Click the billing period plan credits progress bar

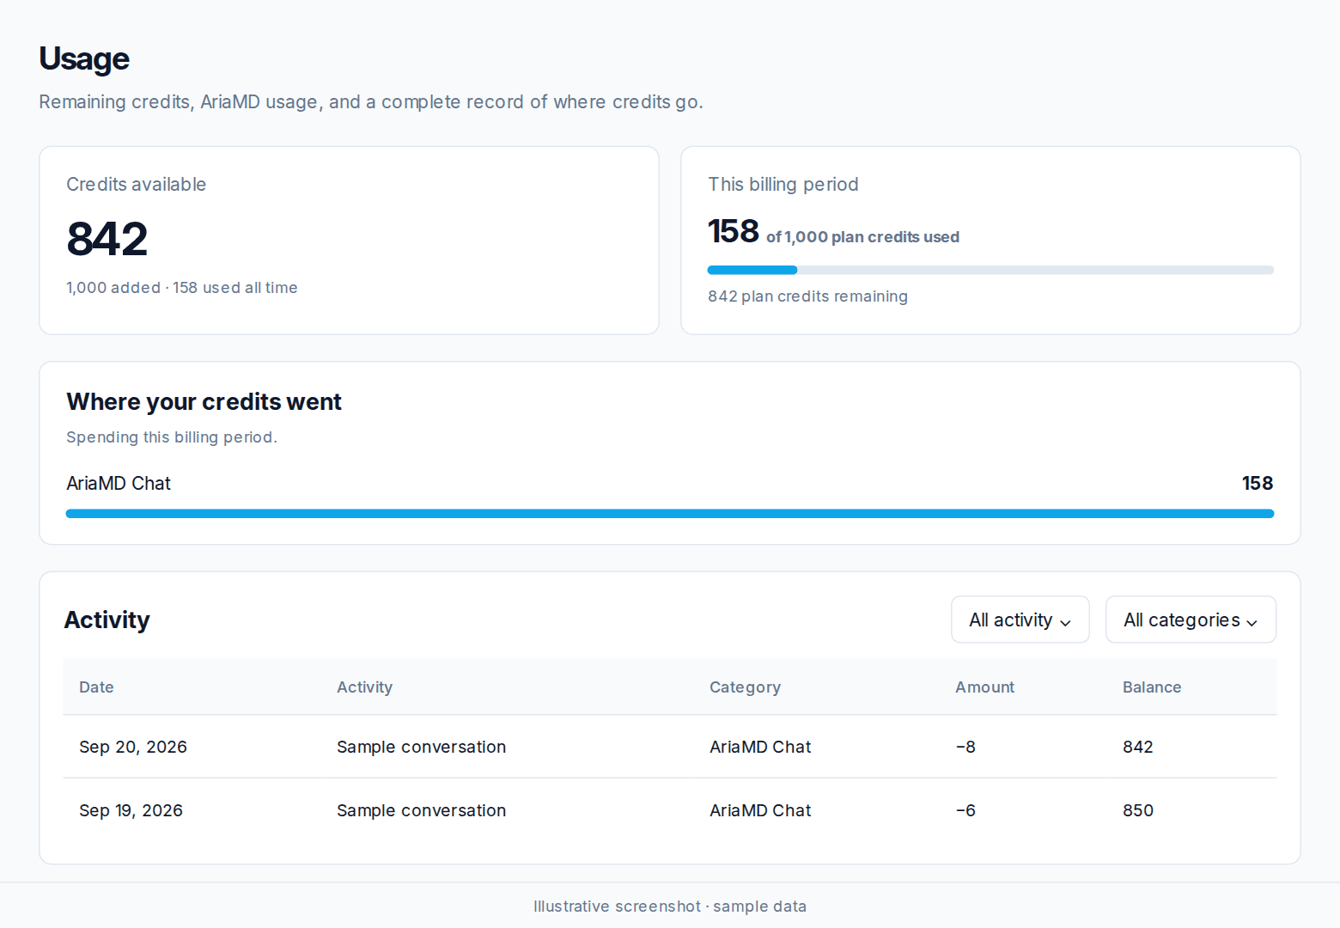pyautogui.click(x=990, y=270)
